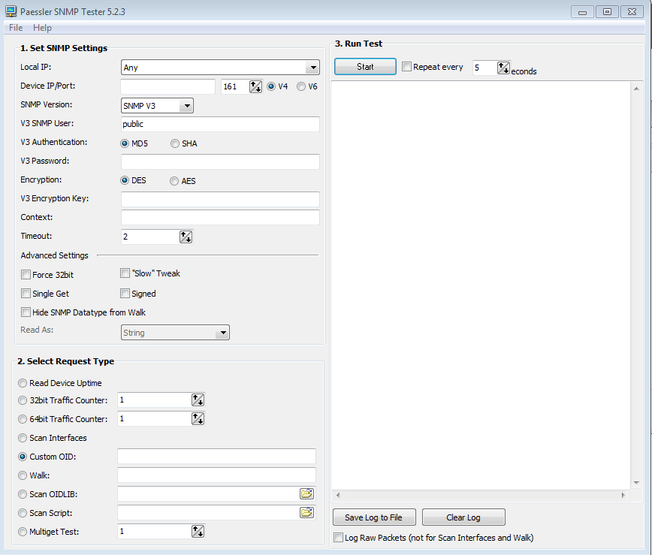Viewport: 652px width, 555px height.
Task: Click the Custom OID input field
Action: (216, 456)
